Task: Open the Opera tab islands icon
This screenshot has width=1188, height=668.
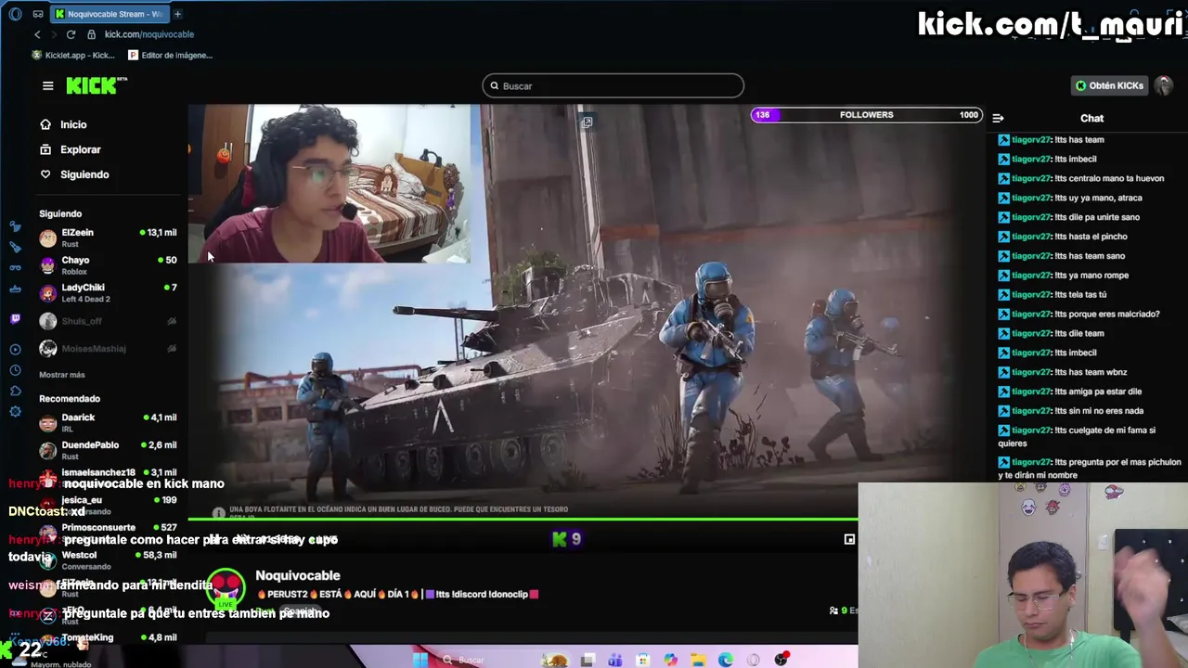Action: coord(37,14)
